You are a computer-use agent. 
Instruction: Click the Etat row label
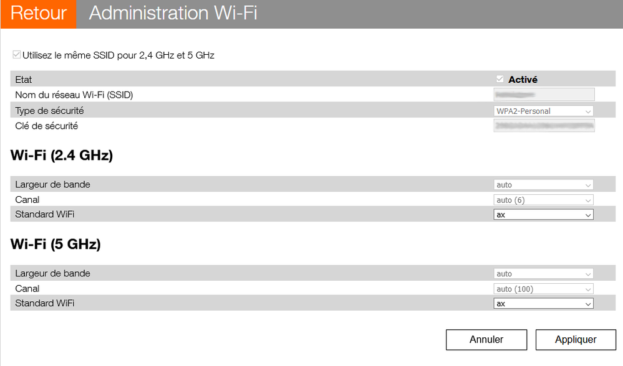23,79
